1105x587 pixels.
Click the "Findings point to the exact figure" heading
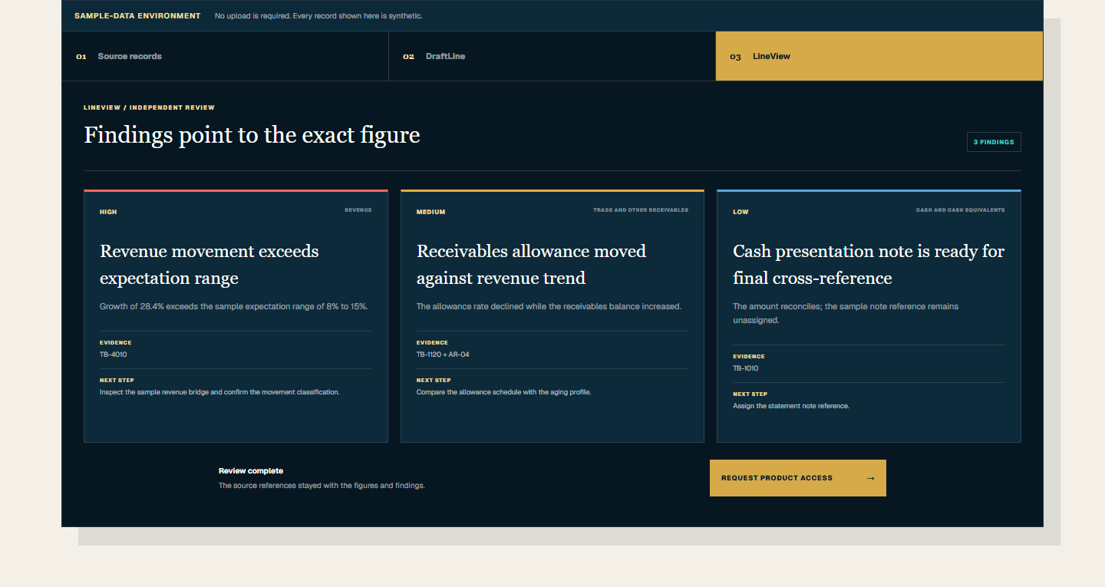[252, 135]
